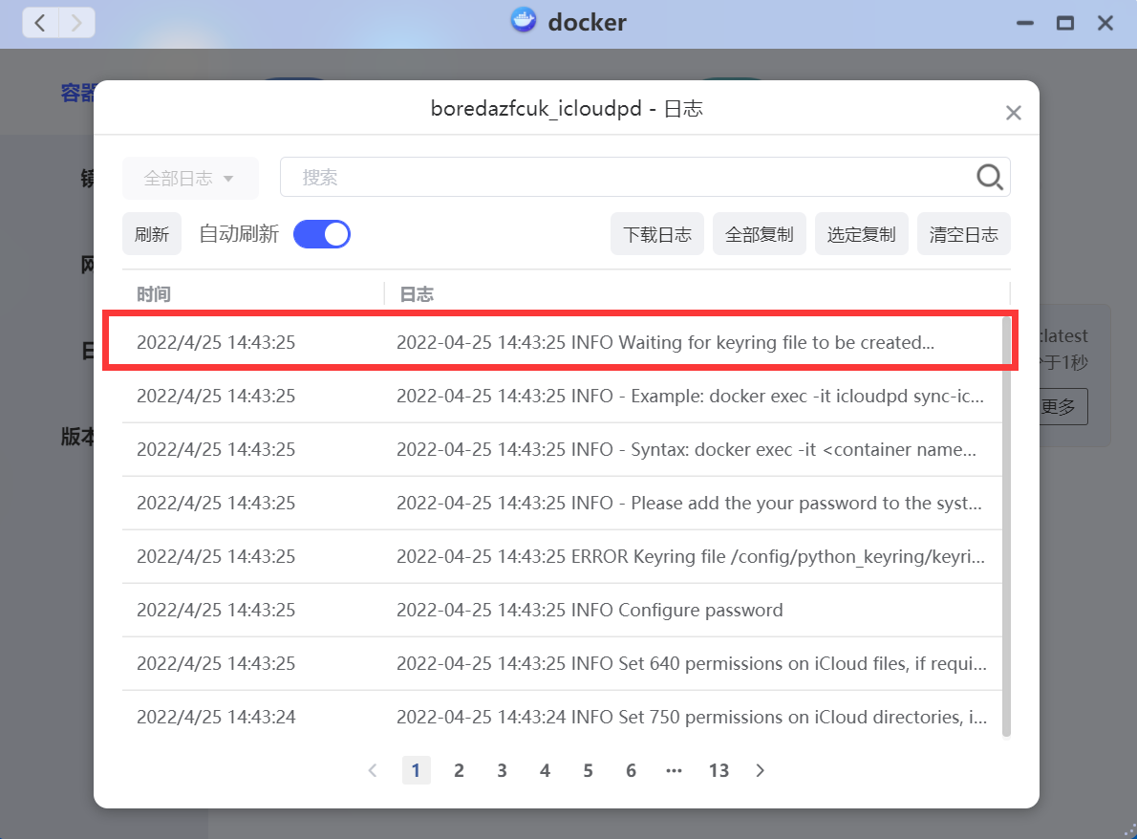Open the search magnifier icon
The image size is (1137, 839).
989,177
